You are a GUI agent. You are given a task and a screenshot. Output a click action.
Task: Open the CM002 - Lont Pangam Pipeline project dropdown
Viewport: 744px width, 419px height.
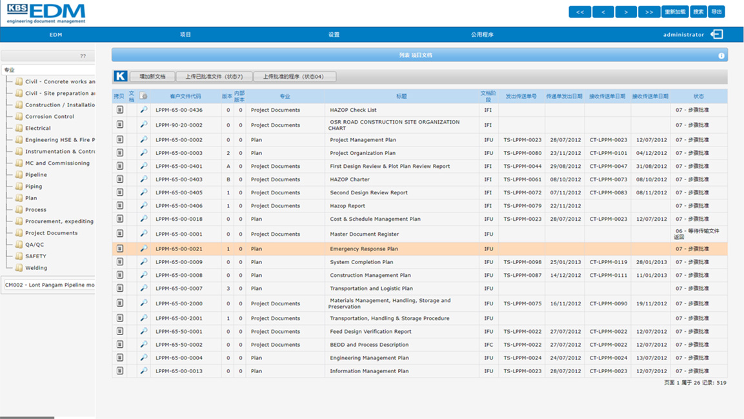48,284
